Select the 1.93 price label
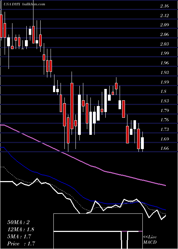Image resolution: width=178 pixels, height=249 pixels. (164, 73)
